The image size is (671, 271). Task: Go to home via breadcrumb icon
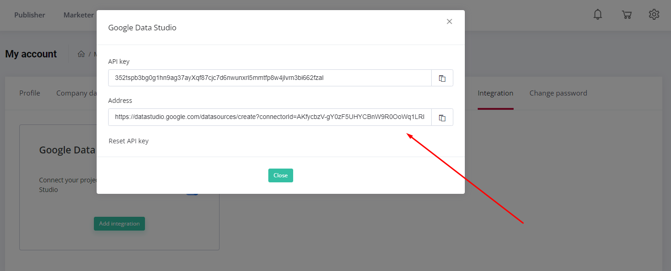[81, 54]
